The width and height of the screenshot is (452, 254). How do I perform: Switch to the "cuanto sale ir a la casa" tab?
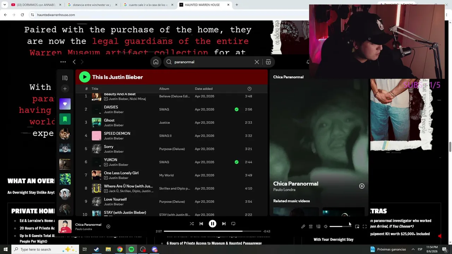149,5
